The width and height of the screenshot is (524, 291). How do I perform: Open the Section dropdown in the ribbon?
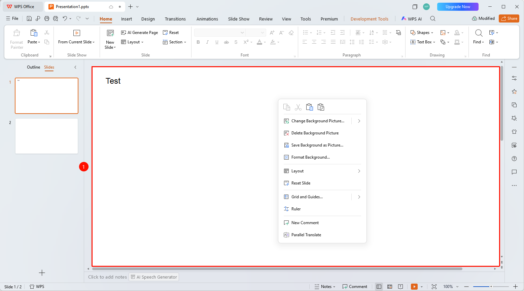174,42
